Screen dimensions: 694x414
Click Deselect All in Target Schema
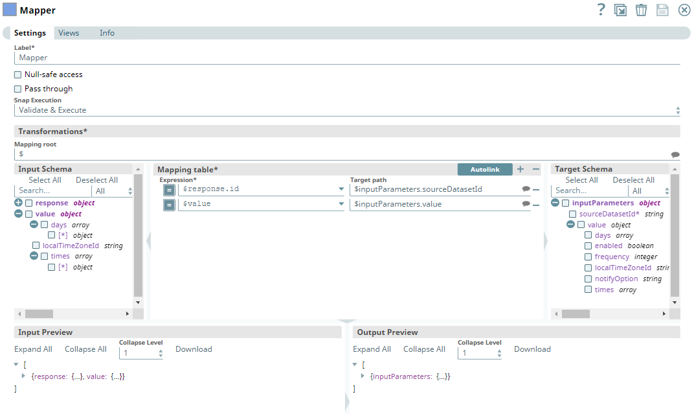[633, 179]
